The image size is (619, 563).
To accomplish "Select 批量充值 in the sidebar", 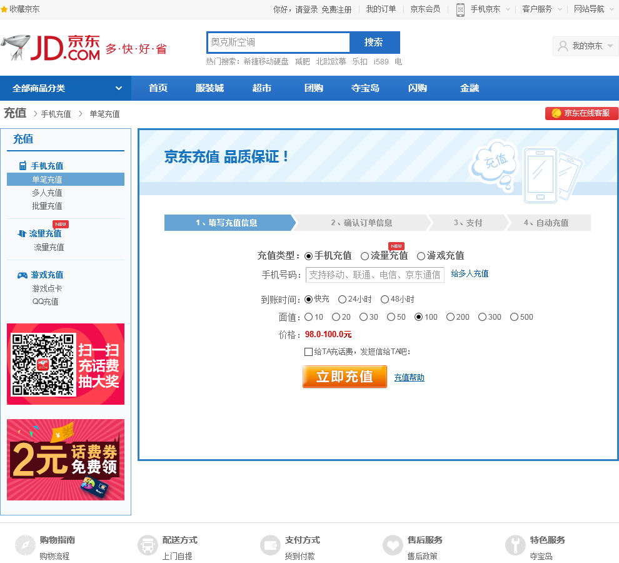I will coord(47,206).
